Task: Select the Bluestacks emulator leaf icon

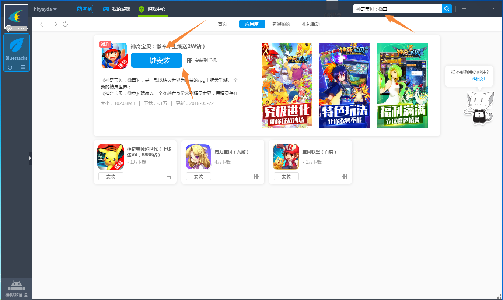Action: [17, 45]
